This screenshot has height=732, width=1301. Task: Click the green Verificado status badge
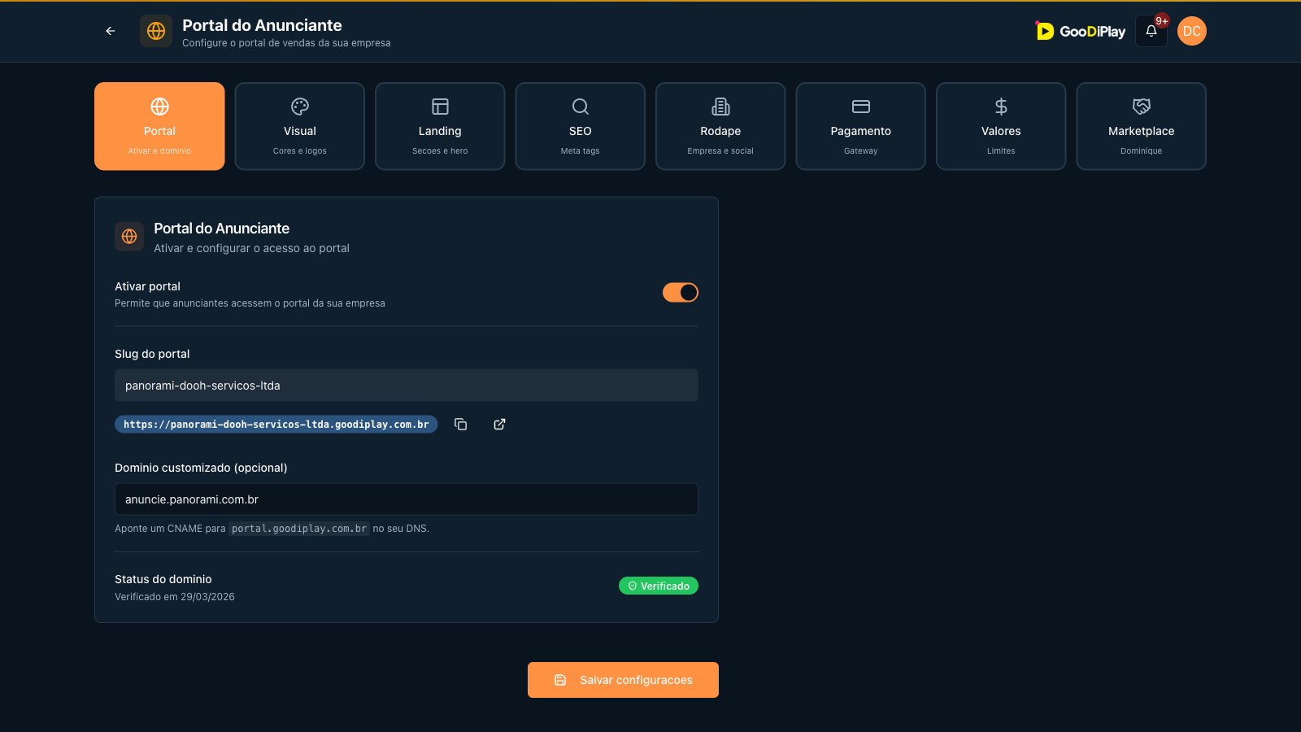point(659,586)
